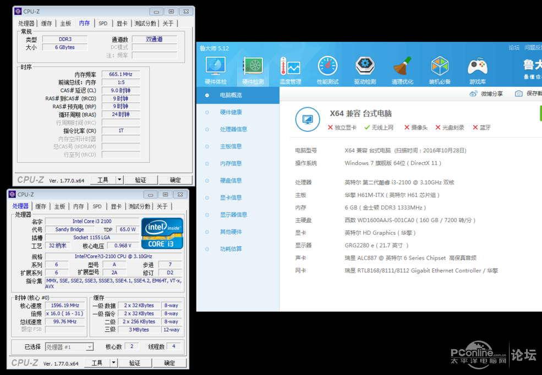542x375 pixels.
Task: Click the 1596.19 MHz core speed value
Action: (x=65, y=306)
